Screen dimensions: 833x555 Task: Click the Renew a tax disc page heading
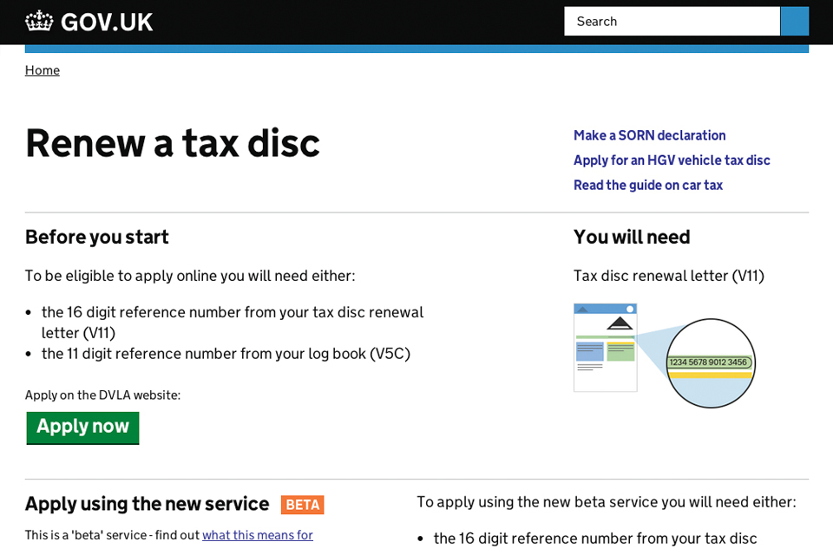click(x=173, y=143)
